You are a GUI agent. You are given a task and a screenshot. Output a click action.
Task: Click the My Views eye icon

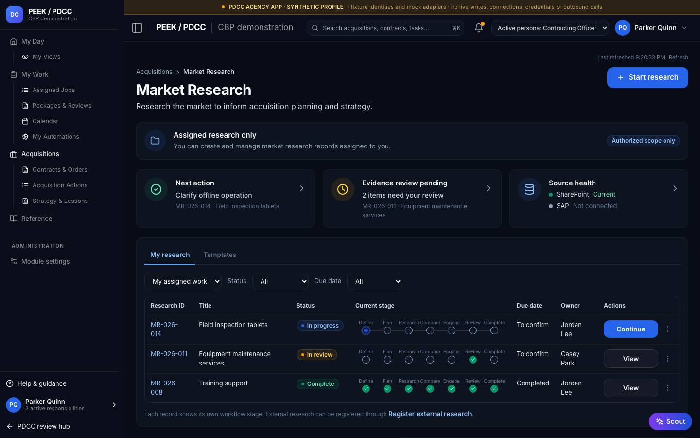(x=25, y=57)
